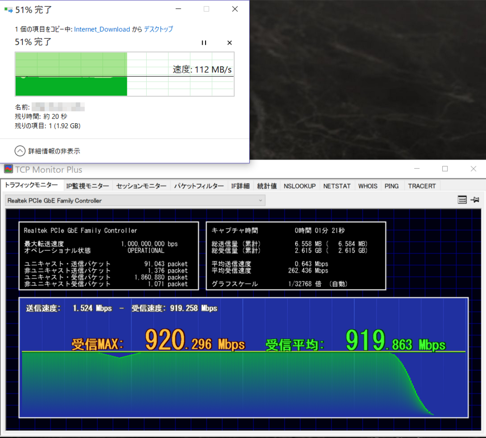Click the ユニキャスト・受信パケット 1,860,880 row
This screenshot has width=486, height=438.
point(106,277)
